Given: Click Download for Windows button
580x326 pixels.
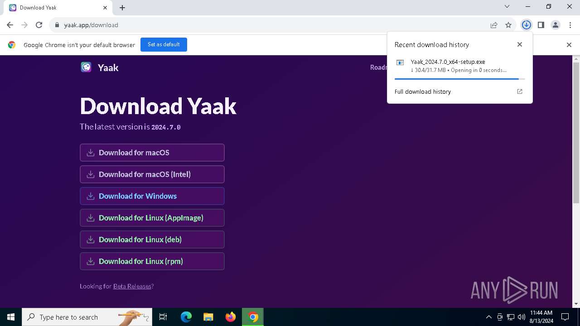Looking at the screenshot, I should point(152,196).
